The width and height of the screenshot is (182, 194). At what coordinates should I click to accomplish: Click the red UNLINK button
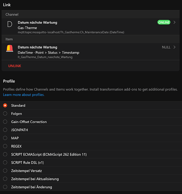[x=15, y=66]
